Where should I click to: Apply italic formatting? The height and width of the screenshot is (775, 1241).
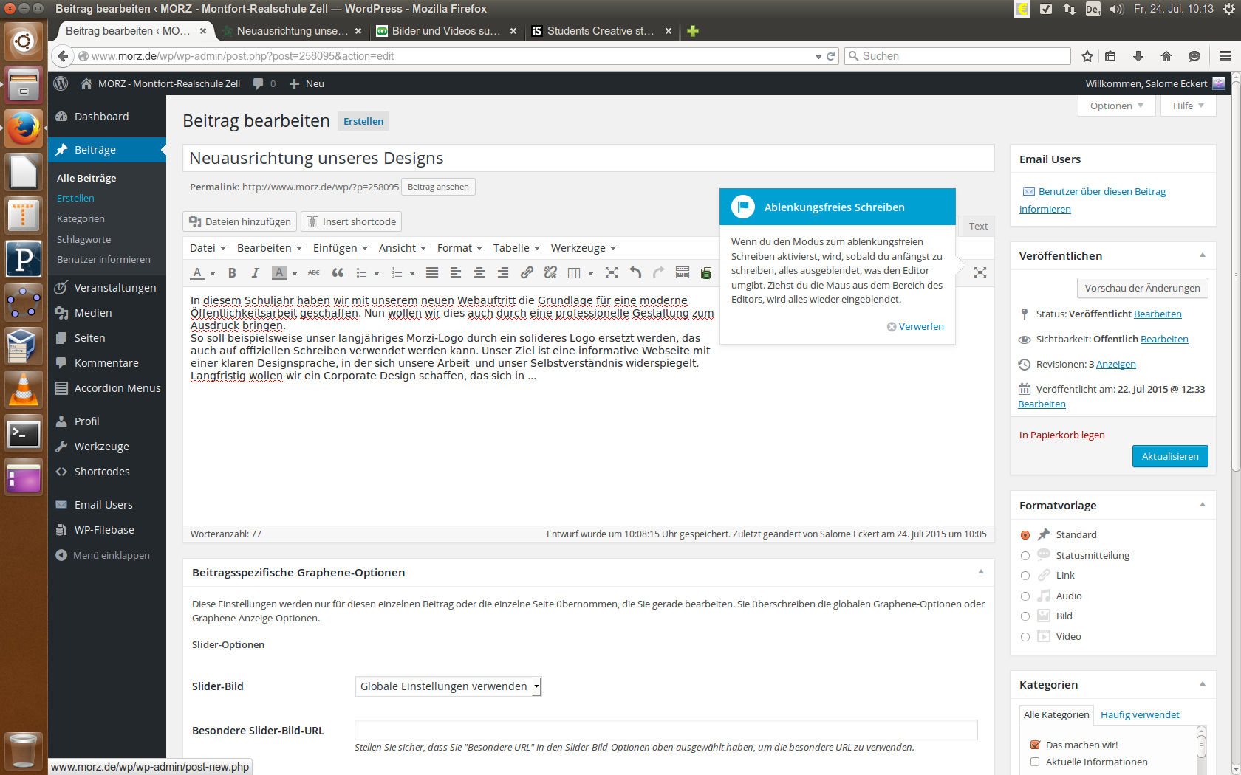click(256, 273)
